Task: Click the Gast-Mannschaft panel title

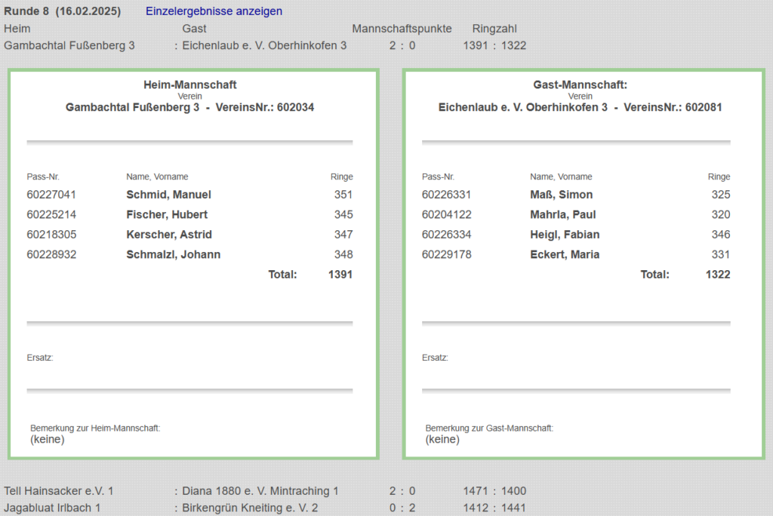Action: click(x=580, y=85)
